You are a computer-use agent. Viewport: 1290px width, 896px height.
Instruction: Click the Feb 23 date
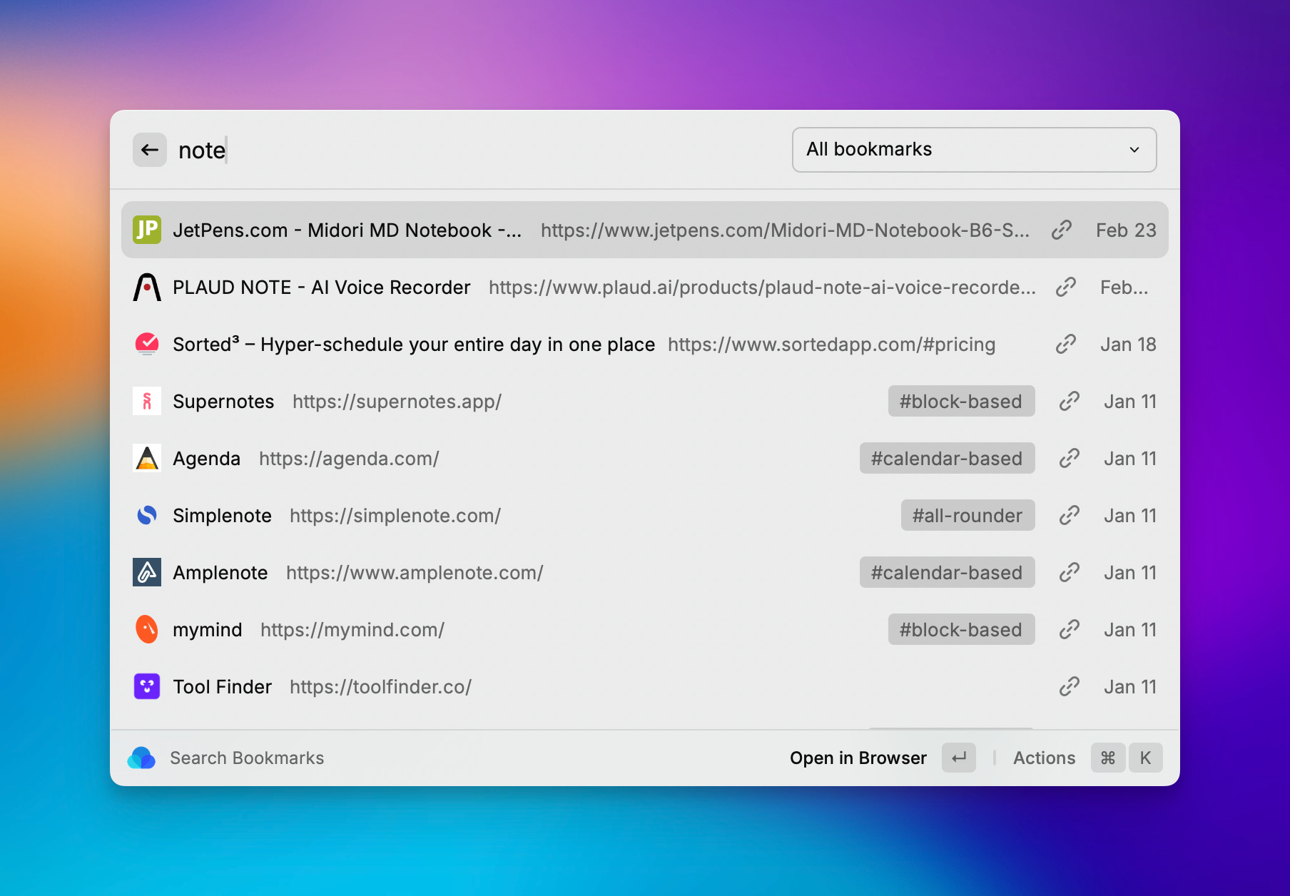[x=1126, y=230]
